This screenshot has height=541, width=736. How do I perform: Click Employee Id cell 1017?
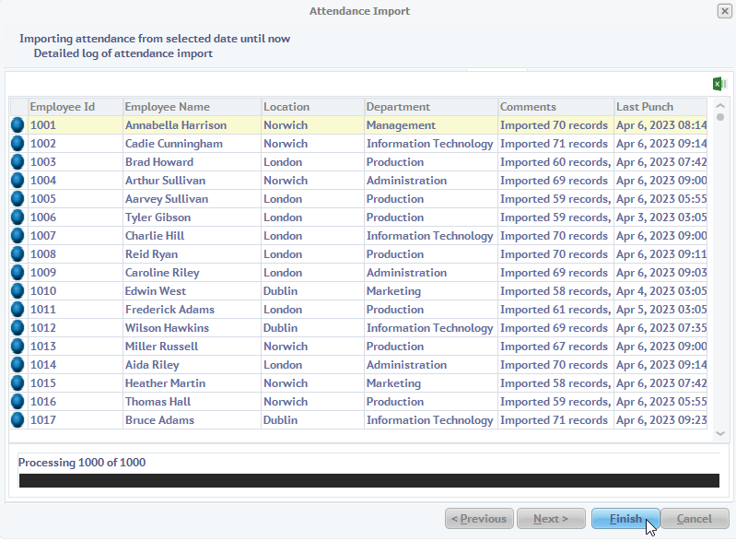point(76,420)
